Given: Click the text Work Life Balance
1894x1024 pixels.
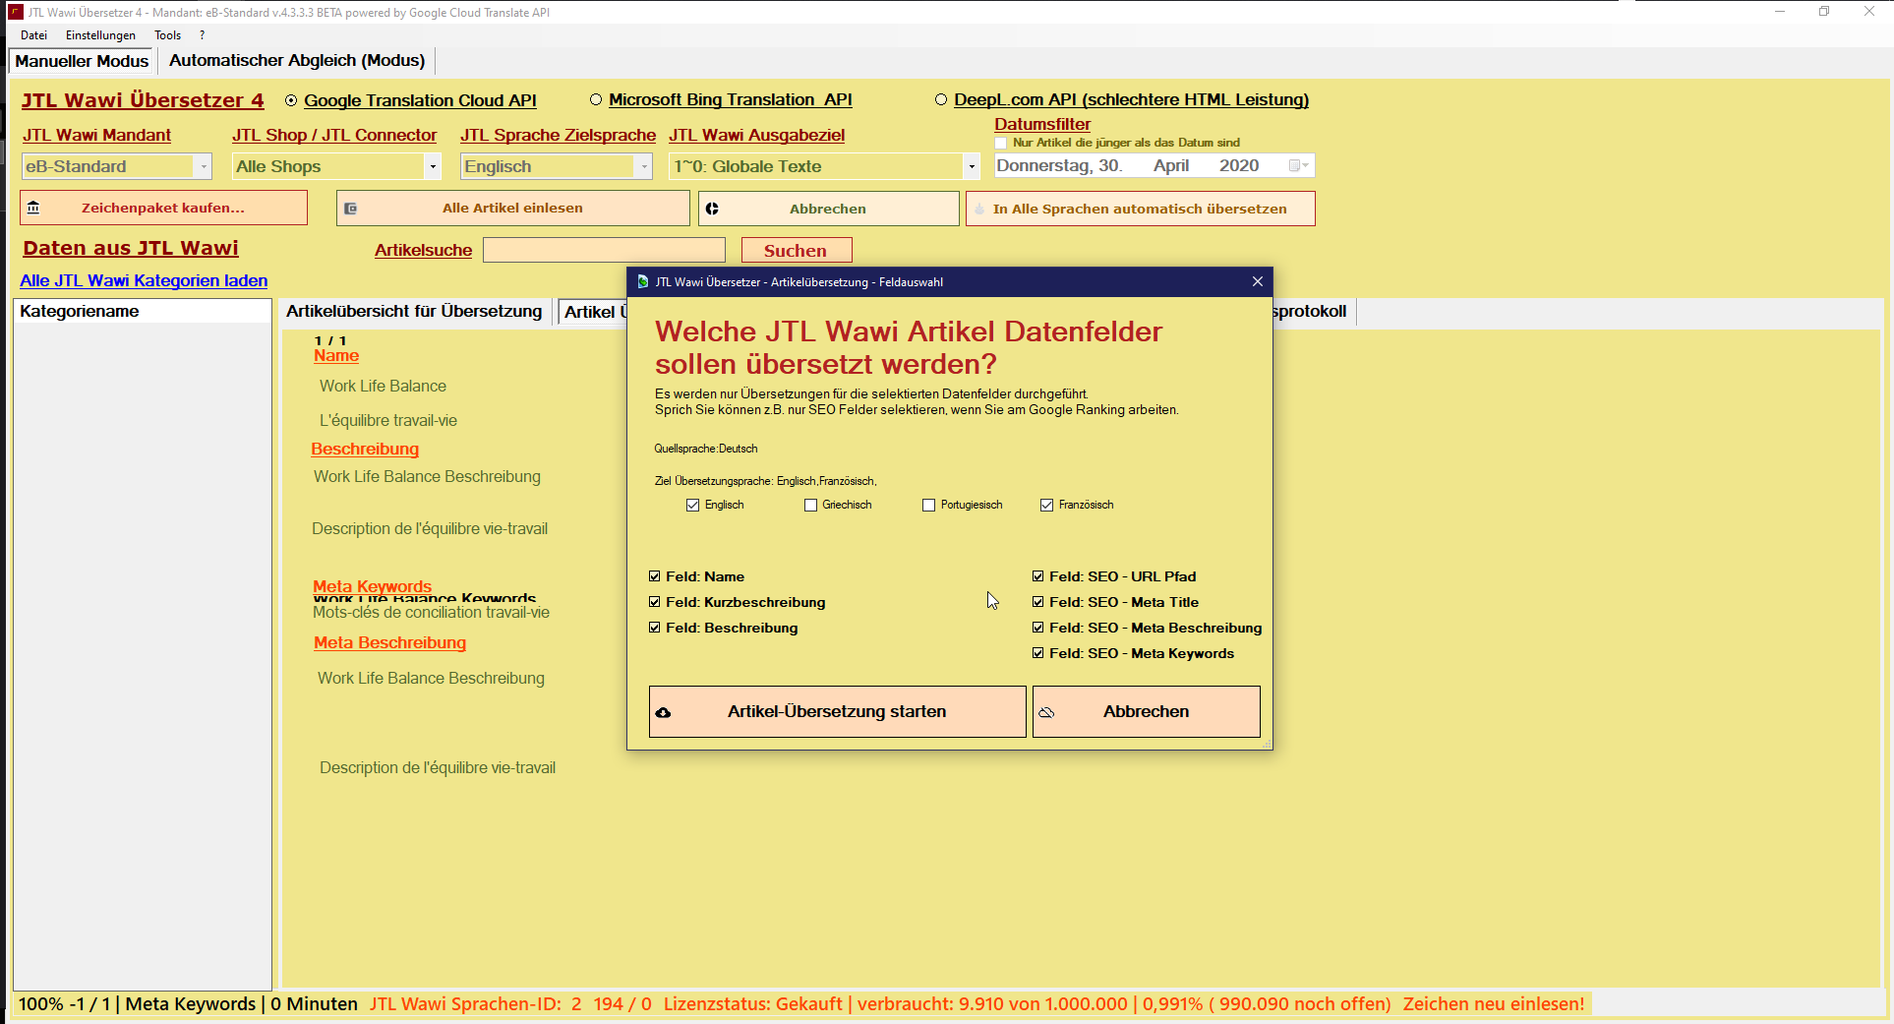Looking at the screenshot, I should point(383,386).
